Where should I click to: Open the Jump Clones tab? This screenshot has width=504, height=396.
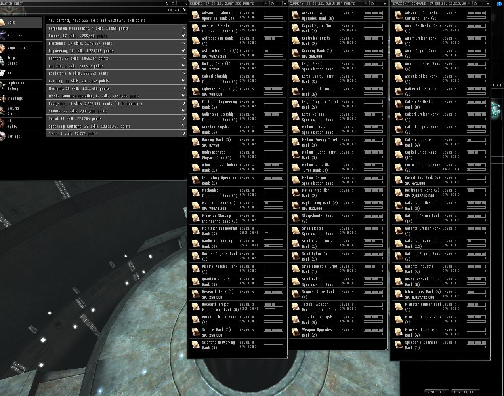tap(21, 60)
